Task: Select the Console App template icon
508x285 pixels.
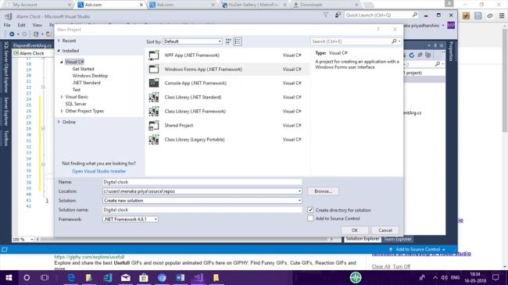Action: coord(154,84)
